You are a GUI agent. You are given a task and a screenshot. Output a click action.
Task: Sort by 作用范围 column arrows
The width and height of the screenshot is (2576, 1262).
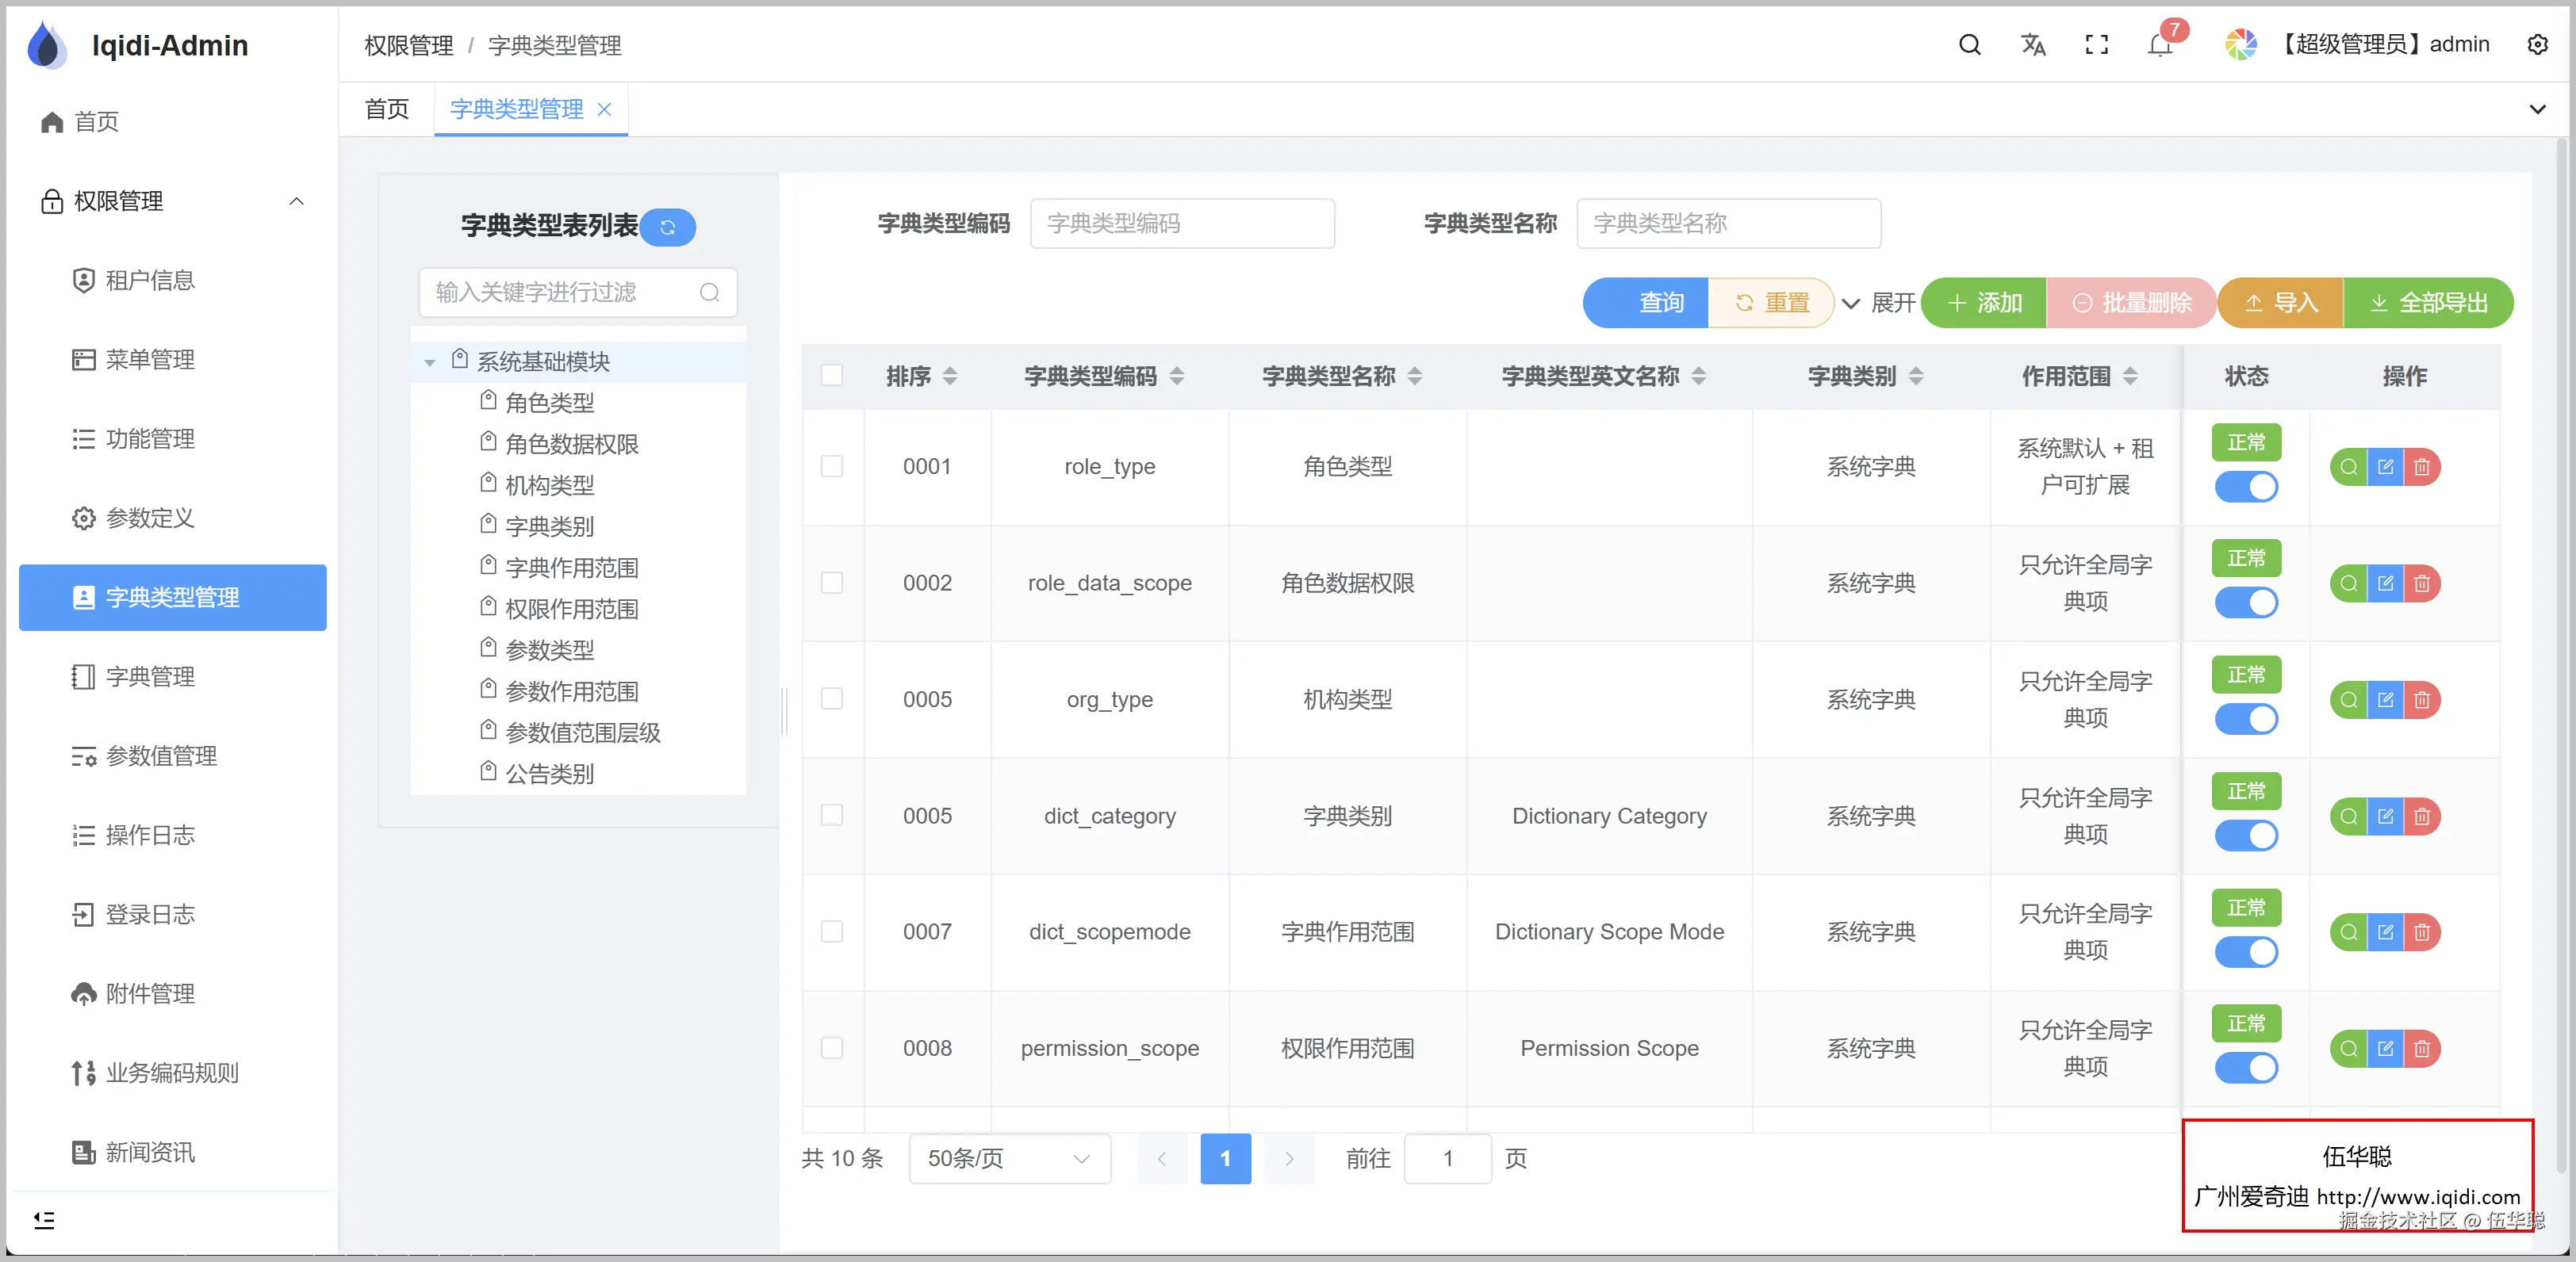[x=2130, y=376]
